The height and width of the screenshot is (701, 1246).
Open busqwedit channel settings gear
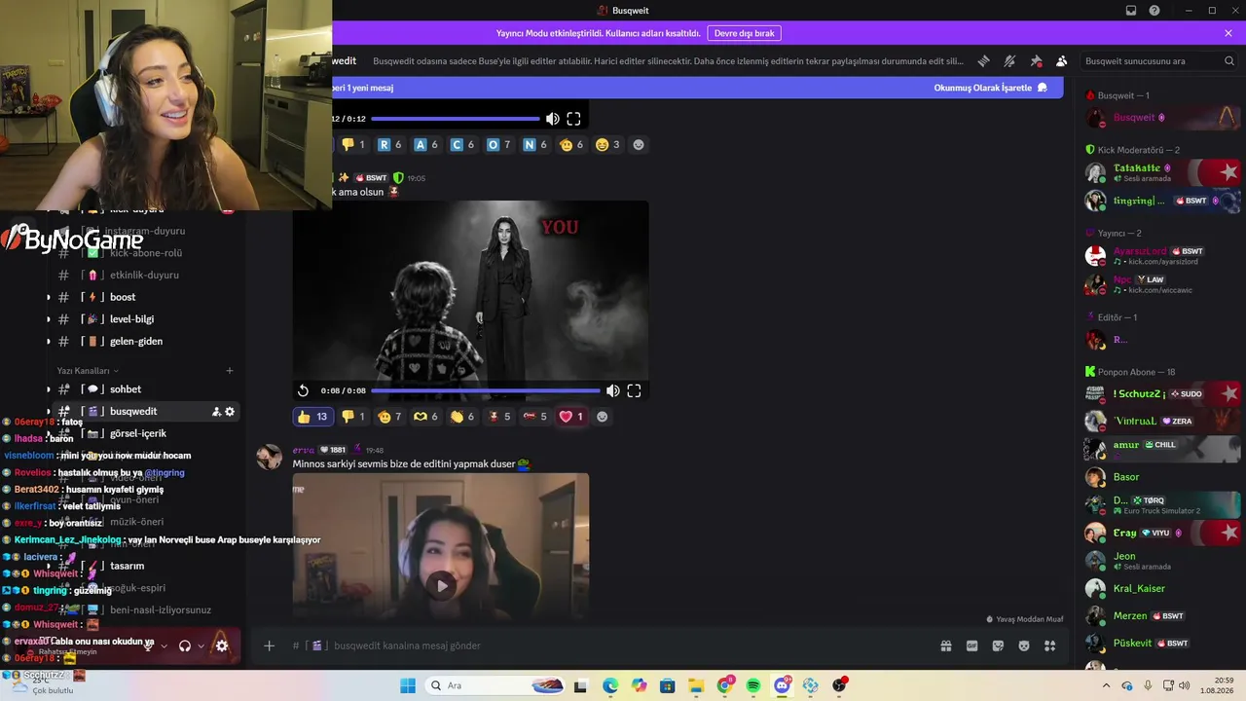(230, 412)
